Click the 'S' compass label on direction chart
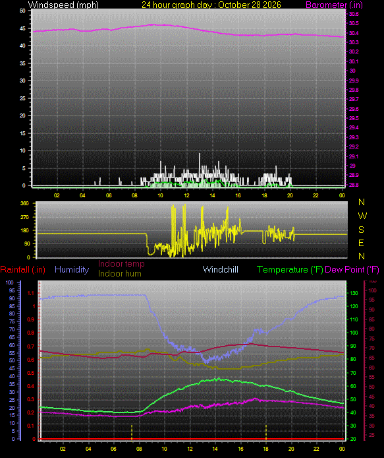The image size is (384, 458). [x=361, y=230]
